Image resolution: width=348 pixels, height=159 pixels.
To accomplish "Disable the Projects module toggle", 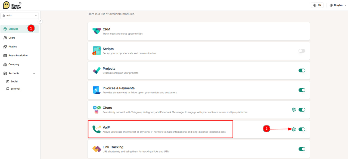I will (302, 71).
